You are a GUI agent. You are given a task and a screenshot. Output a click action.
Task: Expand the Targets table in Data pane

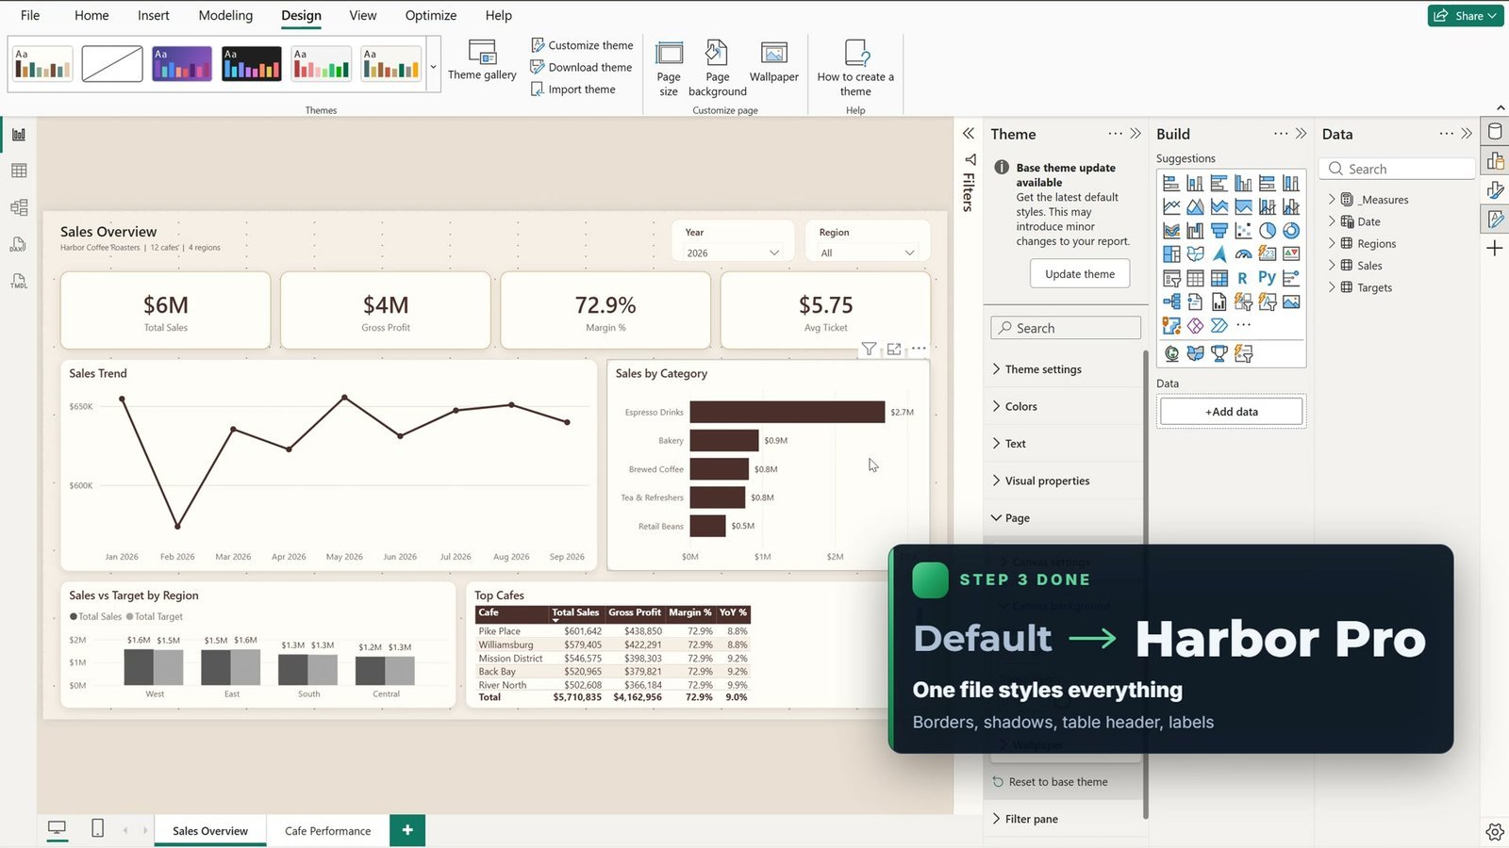(x=1332, y=287)
